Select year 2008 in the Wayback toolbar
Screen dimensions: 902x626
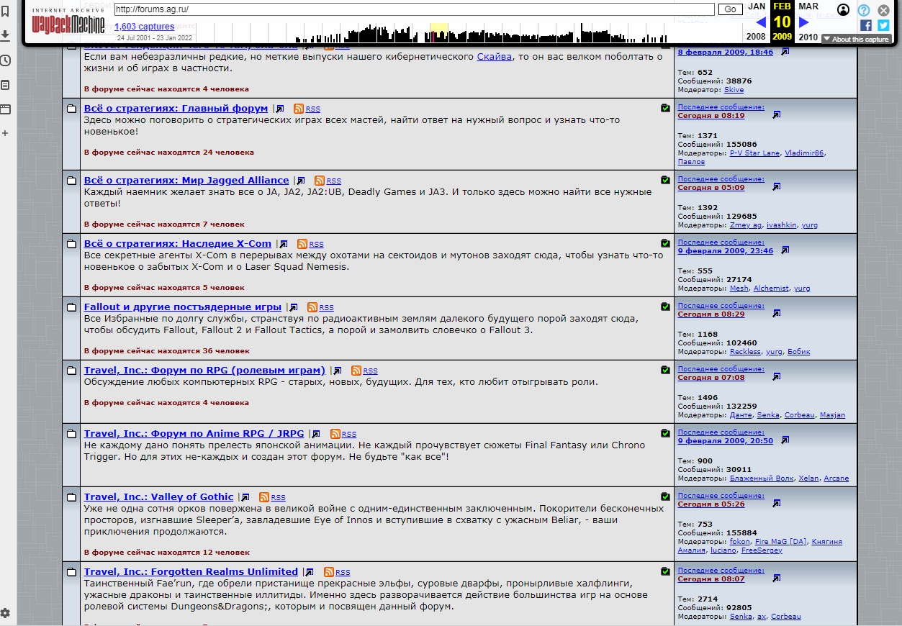[x=757, y=37]
